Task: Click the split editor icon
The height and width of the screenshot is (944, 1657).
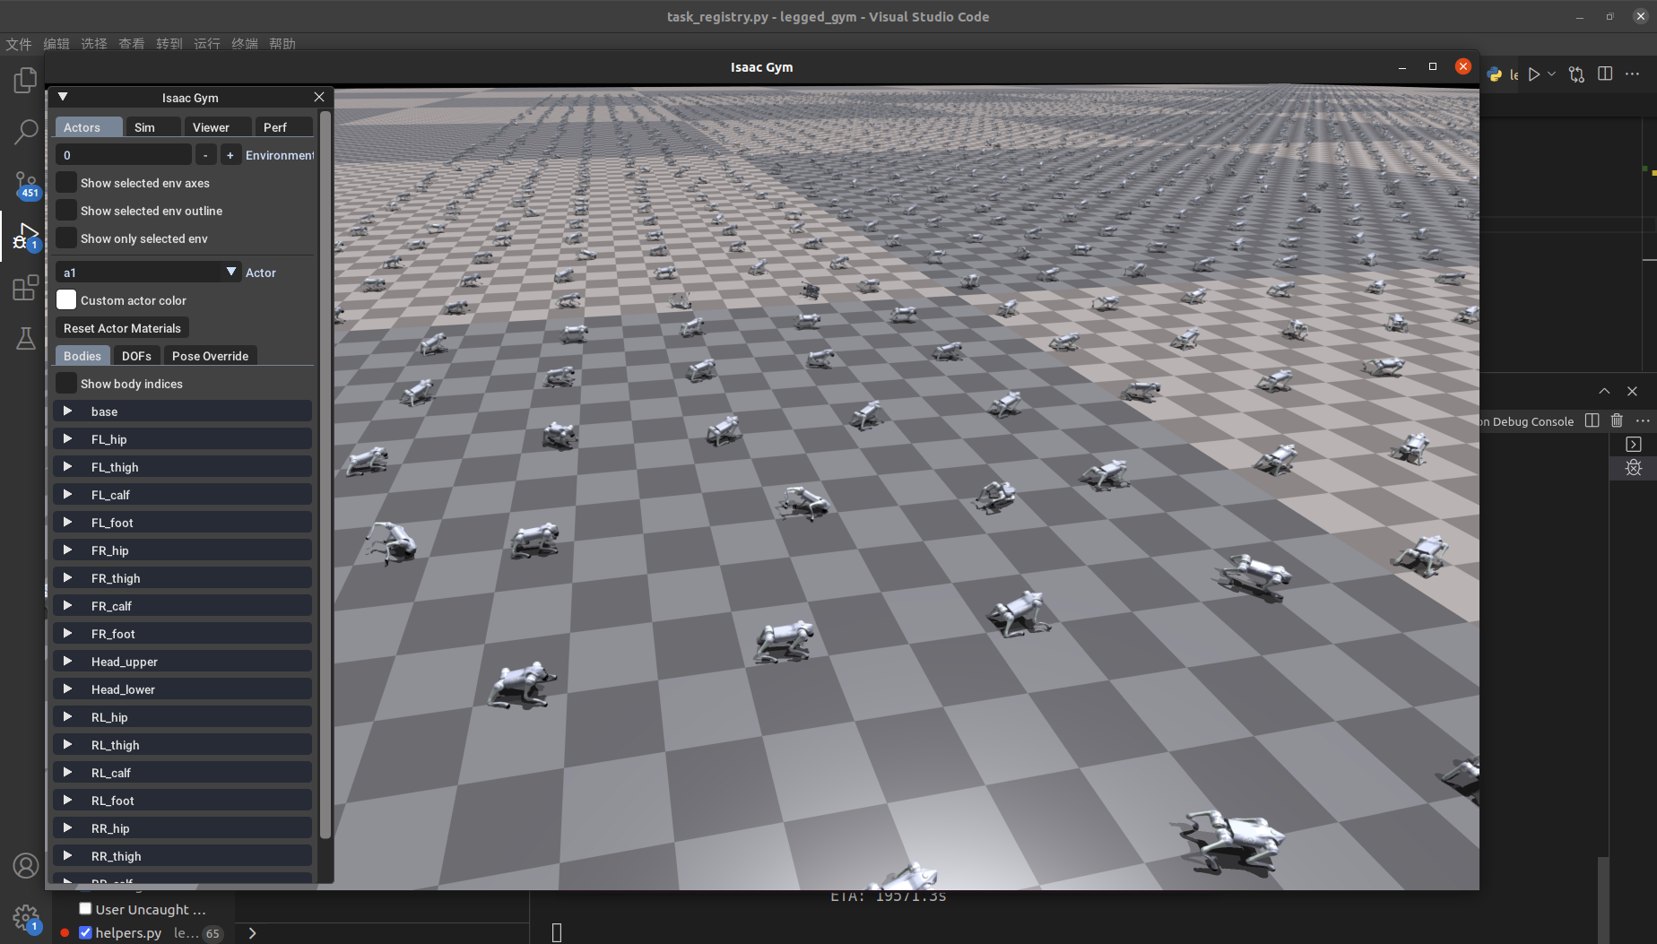Action: point(1605,74)
